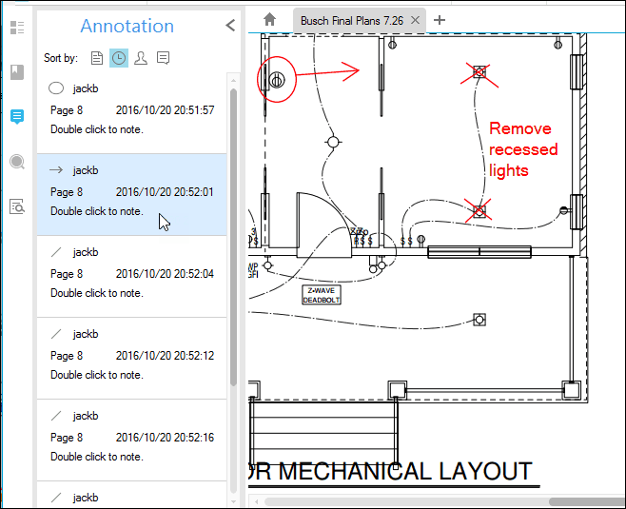The width and height of the screenshot is (626, 509).
Task: Sort annotations by author icon
Action: (x=141, y=58)
